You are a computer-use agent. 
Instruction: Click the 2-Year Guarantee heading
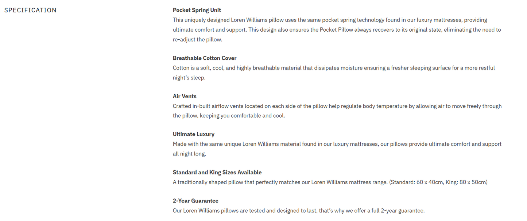(195, 201)
